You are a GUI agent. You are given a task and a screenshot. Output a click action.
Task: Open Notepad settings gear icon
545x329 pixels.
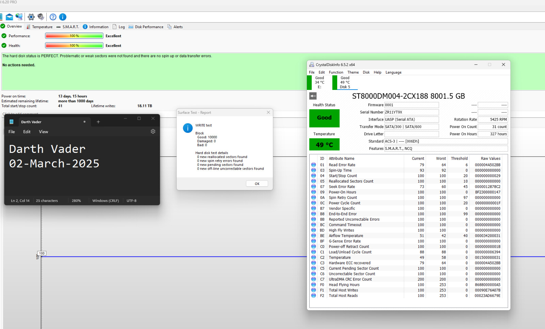tap(153, 131)
